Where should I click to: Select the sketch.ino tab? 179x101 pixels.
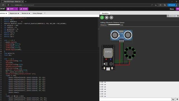tap(3, 13)
